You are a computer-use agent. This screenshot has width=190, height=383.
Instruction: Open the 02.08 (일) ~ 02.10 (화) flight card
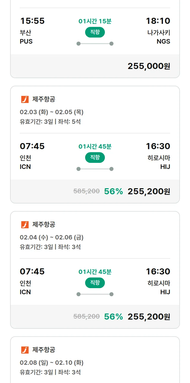[52, 363]
